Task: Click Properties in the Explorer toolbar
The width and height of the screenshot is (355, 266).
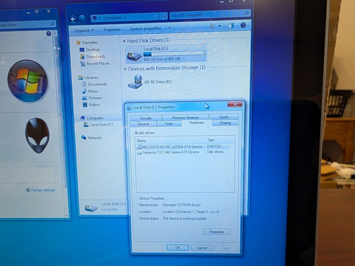Action: coord(112,30)
